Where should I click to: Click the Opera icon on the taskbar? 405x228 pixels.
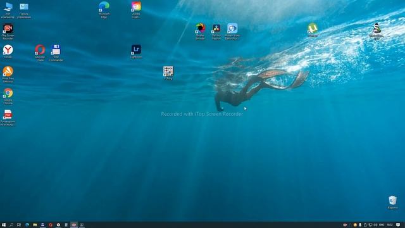[x=51, y=225]
